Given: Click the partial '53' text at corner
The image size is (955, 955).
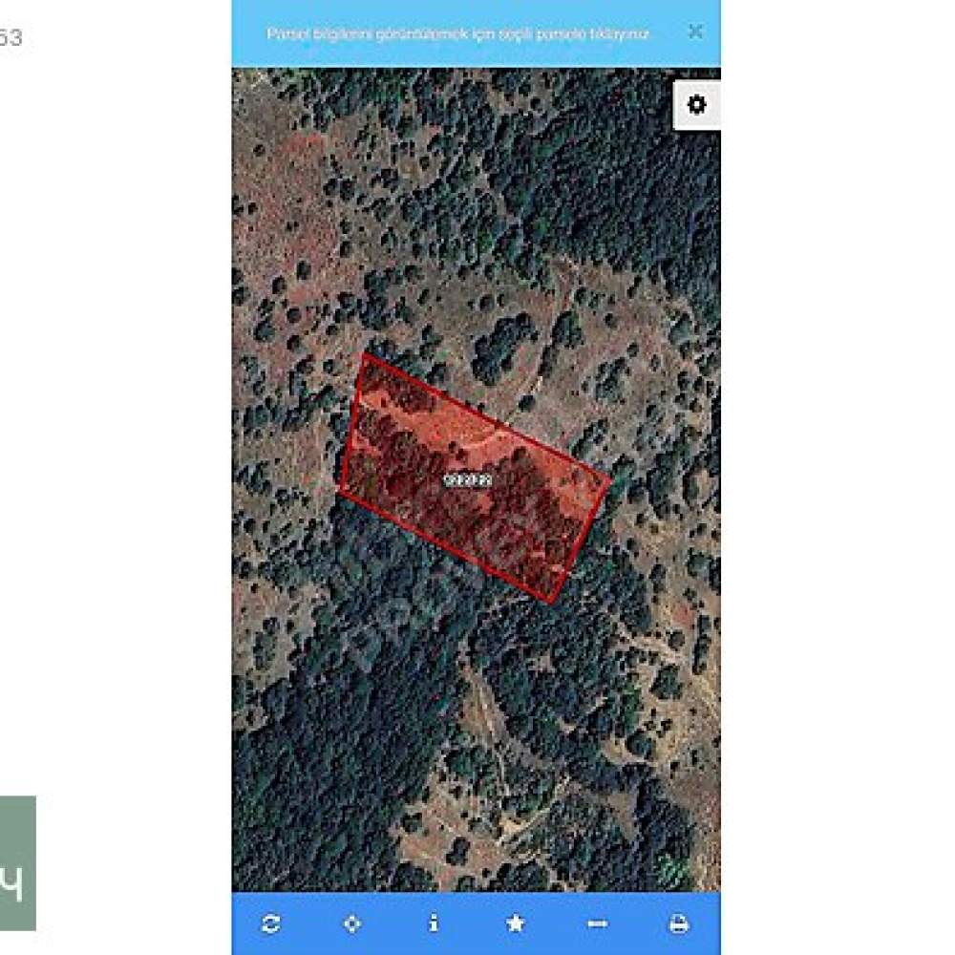Looking at the screenshot, I should coord(11,38).
